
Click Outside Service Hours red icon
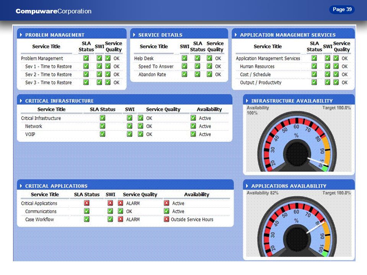(x=166, y=219)
